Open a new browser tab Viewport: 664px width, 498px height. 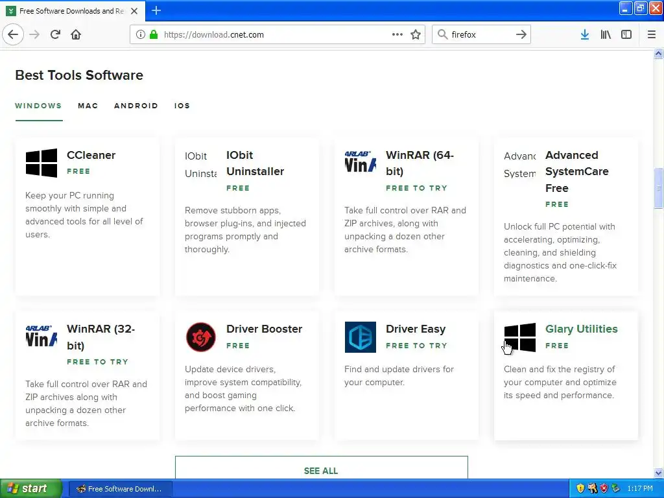pyautogui.click(x=156, y=10)
